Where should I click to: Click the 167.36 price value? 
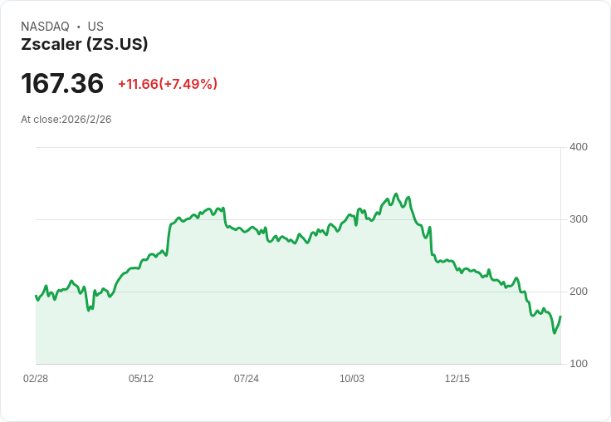pos(62,83)
